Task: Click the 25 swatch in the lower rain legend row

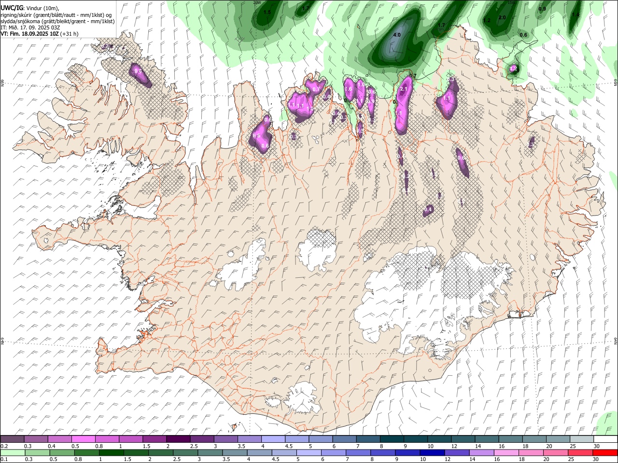Action: 580,452
